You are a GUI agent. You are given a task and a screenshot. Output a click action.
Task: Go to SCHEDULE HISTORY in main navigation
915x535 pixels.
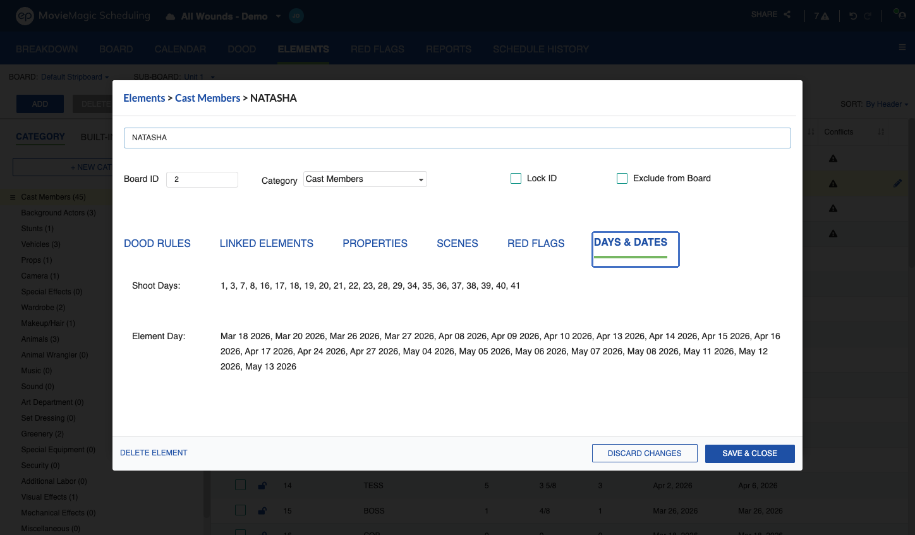[541, 49]
